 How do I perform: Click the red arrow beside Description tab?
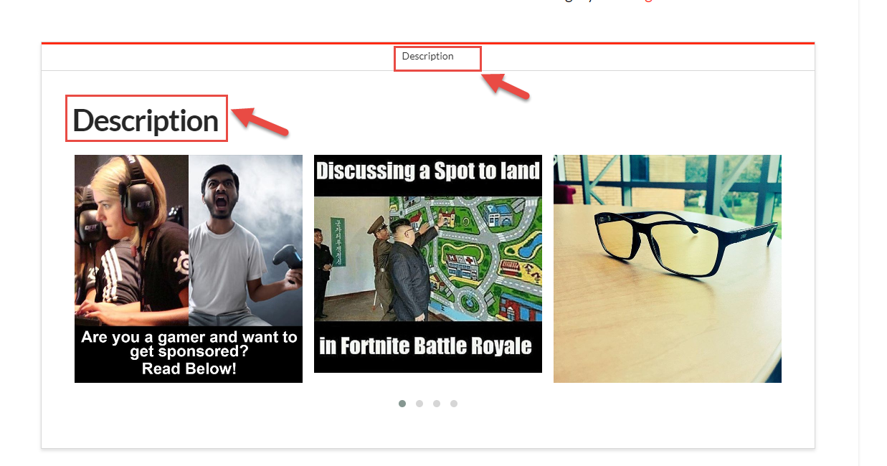(x=505, y=84)
